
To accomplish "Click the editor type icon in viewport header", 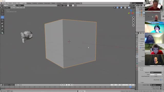I will 2,5.
